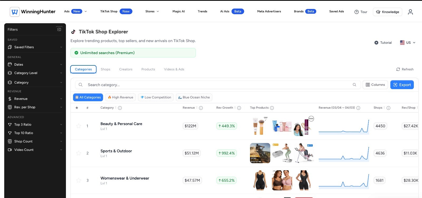Toggle the Low Competition filter chip
The height and width of the screenshot is (198, 422).
click(x=156, y=97)
